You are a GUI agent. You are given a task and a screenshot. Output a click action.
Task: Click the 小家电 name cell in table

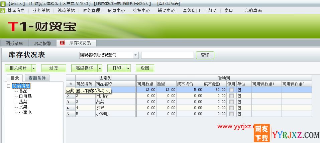[115, 114]
